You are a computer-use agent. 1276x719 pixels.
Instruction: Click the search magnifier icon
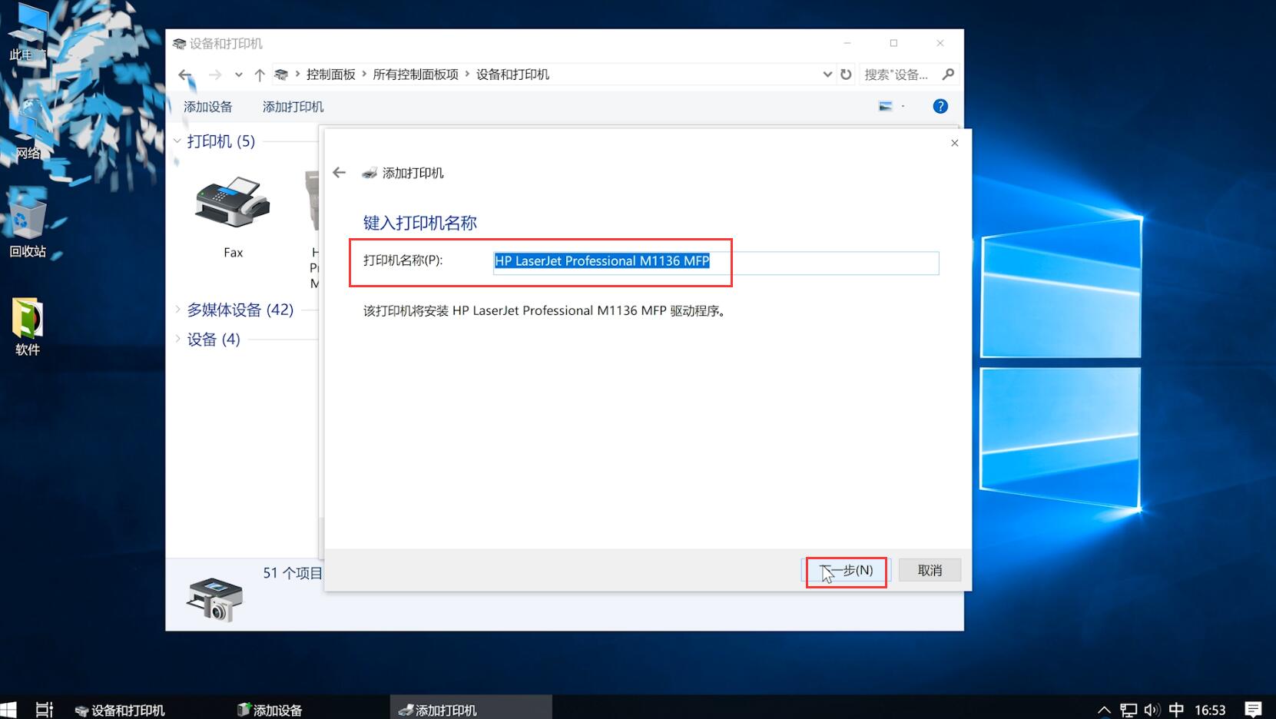[x=948, y=75]
